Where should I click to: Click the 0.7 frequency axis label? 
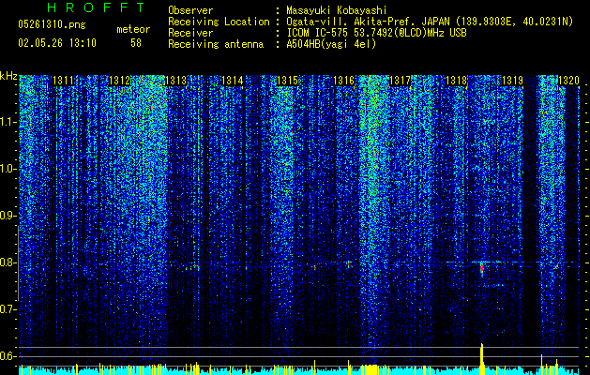tap(8, 309)
